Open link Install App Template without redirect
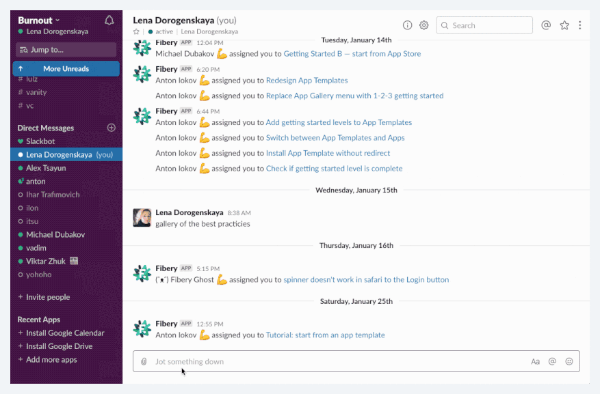Viewport: 600px width, 394px height. [328, 153]
